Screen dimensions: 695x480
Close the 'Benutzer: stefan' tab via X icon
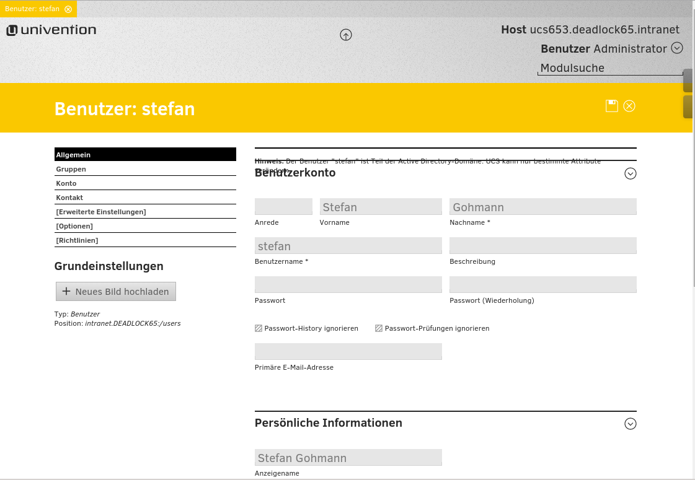68,9
